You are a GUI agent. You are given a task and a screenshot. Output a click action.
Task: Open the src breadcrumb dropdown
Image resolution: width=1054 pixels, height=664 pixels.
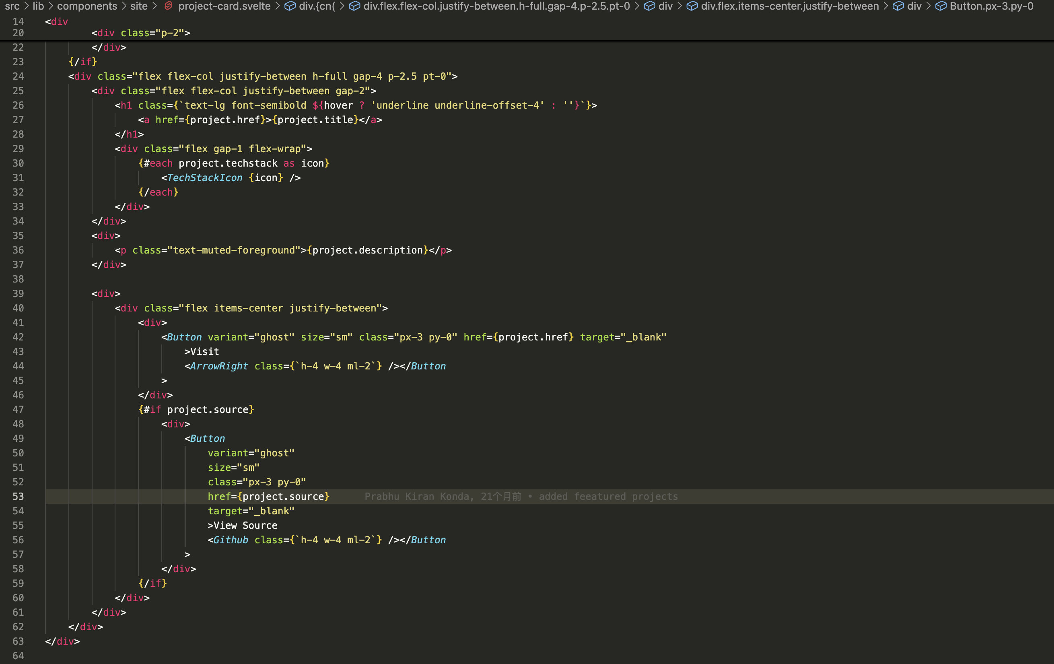coord(12,6)
